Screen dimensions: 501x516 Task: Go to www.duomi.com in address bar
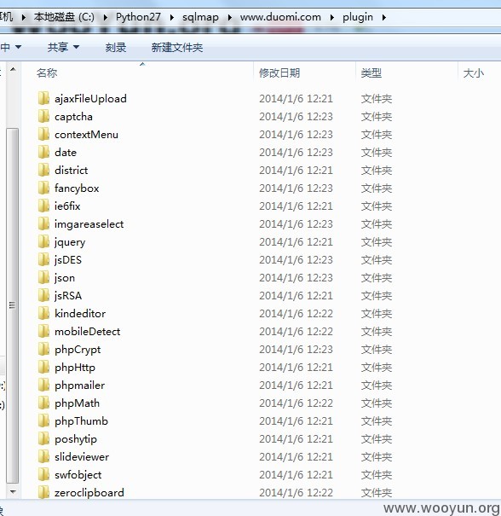tap(280, 17)
